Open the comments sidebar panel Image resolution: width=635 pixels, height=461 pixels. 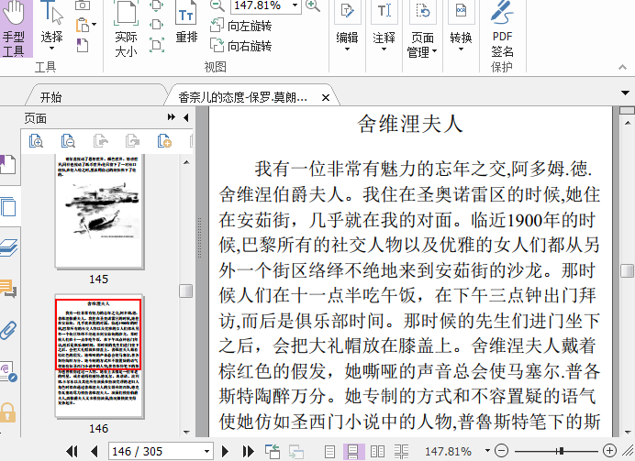pos(8,289)
